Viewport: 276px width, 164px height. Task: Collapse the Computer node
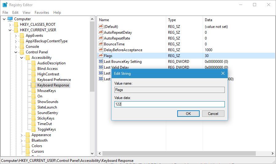tap(4, 19)
